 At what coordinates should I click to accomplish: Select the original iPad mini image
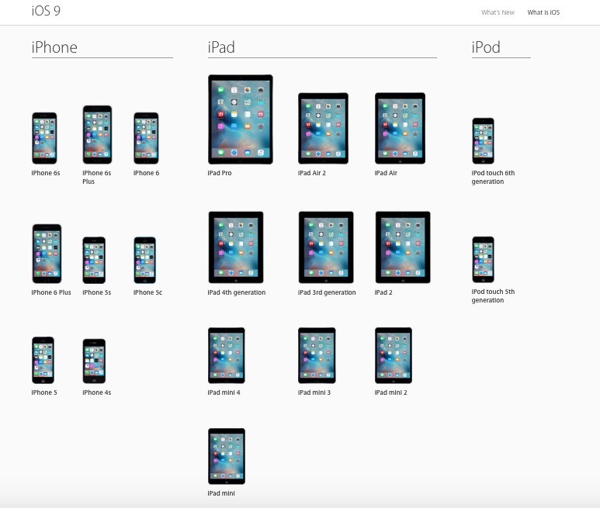(x=227, y=456)
